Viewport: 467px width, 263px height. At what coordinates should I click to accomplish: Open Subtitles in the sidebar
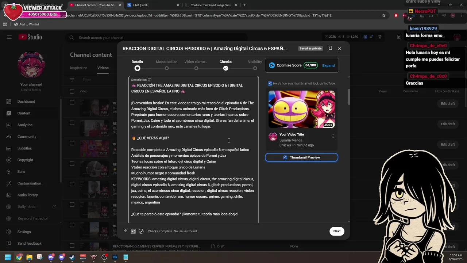point(24,148)
